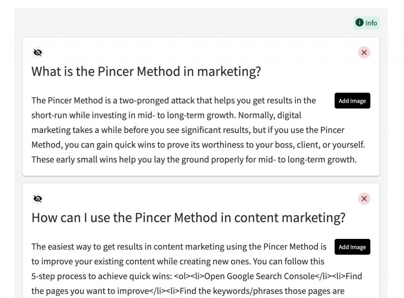Select the hidden-eye indicator above the Pincer Method heading
The image size is (404, 298).
pos(37,52)
